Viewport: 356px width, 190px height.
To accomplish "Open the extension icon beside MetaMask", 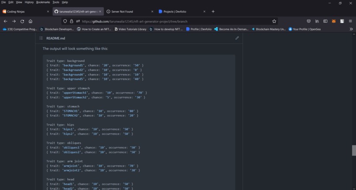I will (x=342, y=21).
